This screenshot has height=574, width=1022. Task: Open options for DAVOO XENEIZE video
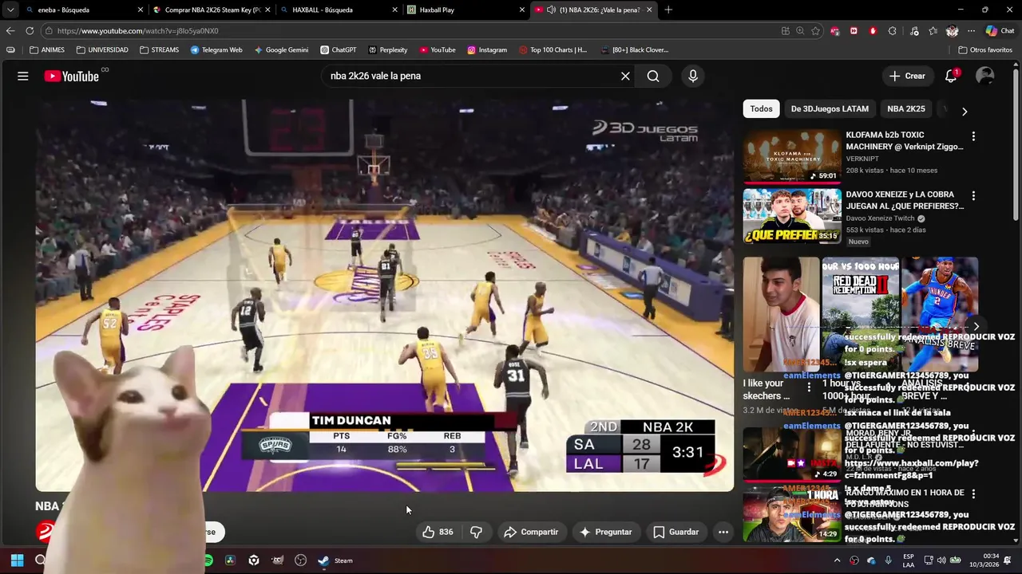point(973,196)
